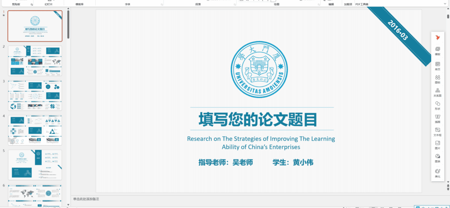
Task: Open the 字体 font dialog launcher
Action: (162, 4)
